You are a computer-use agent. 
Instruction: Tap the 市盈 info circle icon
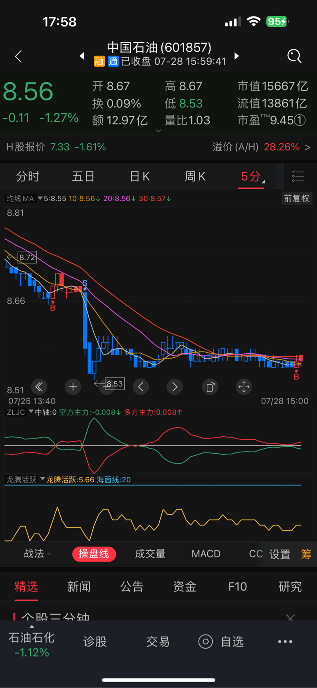click(300, 120)
